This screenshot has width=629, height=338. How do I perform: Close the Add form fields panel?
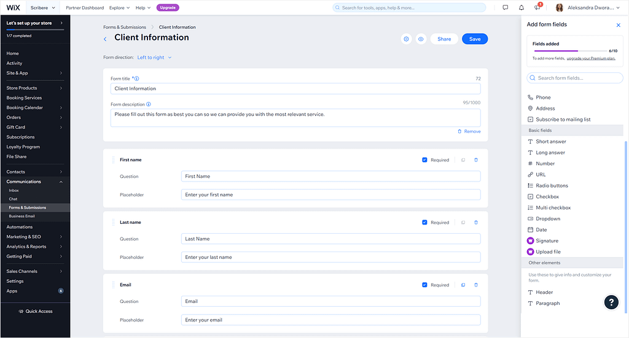pos(618,25)
